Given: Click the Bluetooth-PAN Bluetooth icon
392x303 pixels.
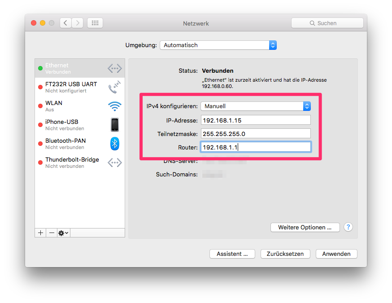Looking at the screenshot, I should [x=115, y=144].
